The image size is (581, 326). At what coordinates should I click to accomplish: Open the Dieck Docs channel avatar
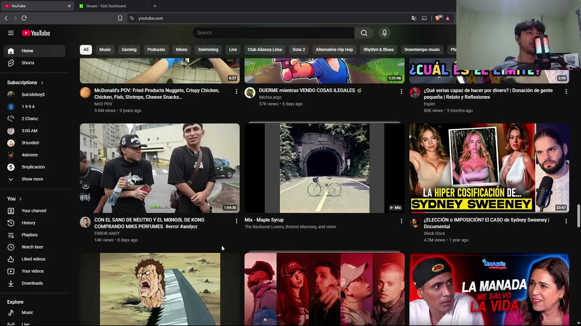[x=415, y=222]
